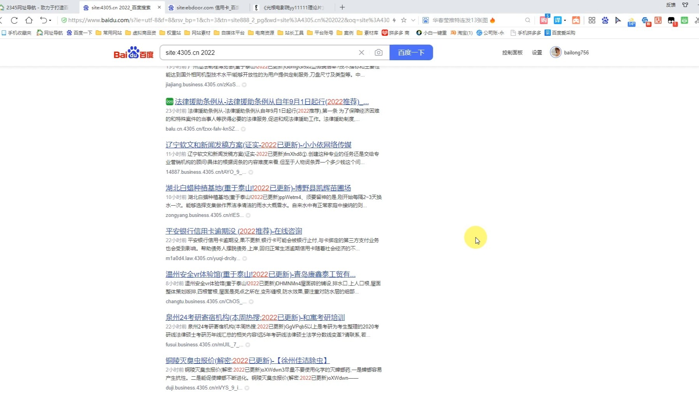Image resolution: width=699 pixels, height=393 pixels.
Task: Open result 法律援助条例从 link
Action: tap(272, 102)
